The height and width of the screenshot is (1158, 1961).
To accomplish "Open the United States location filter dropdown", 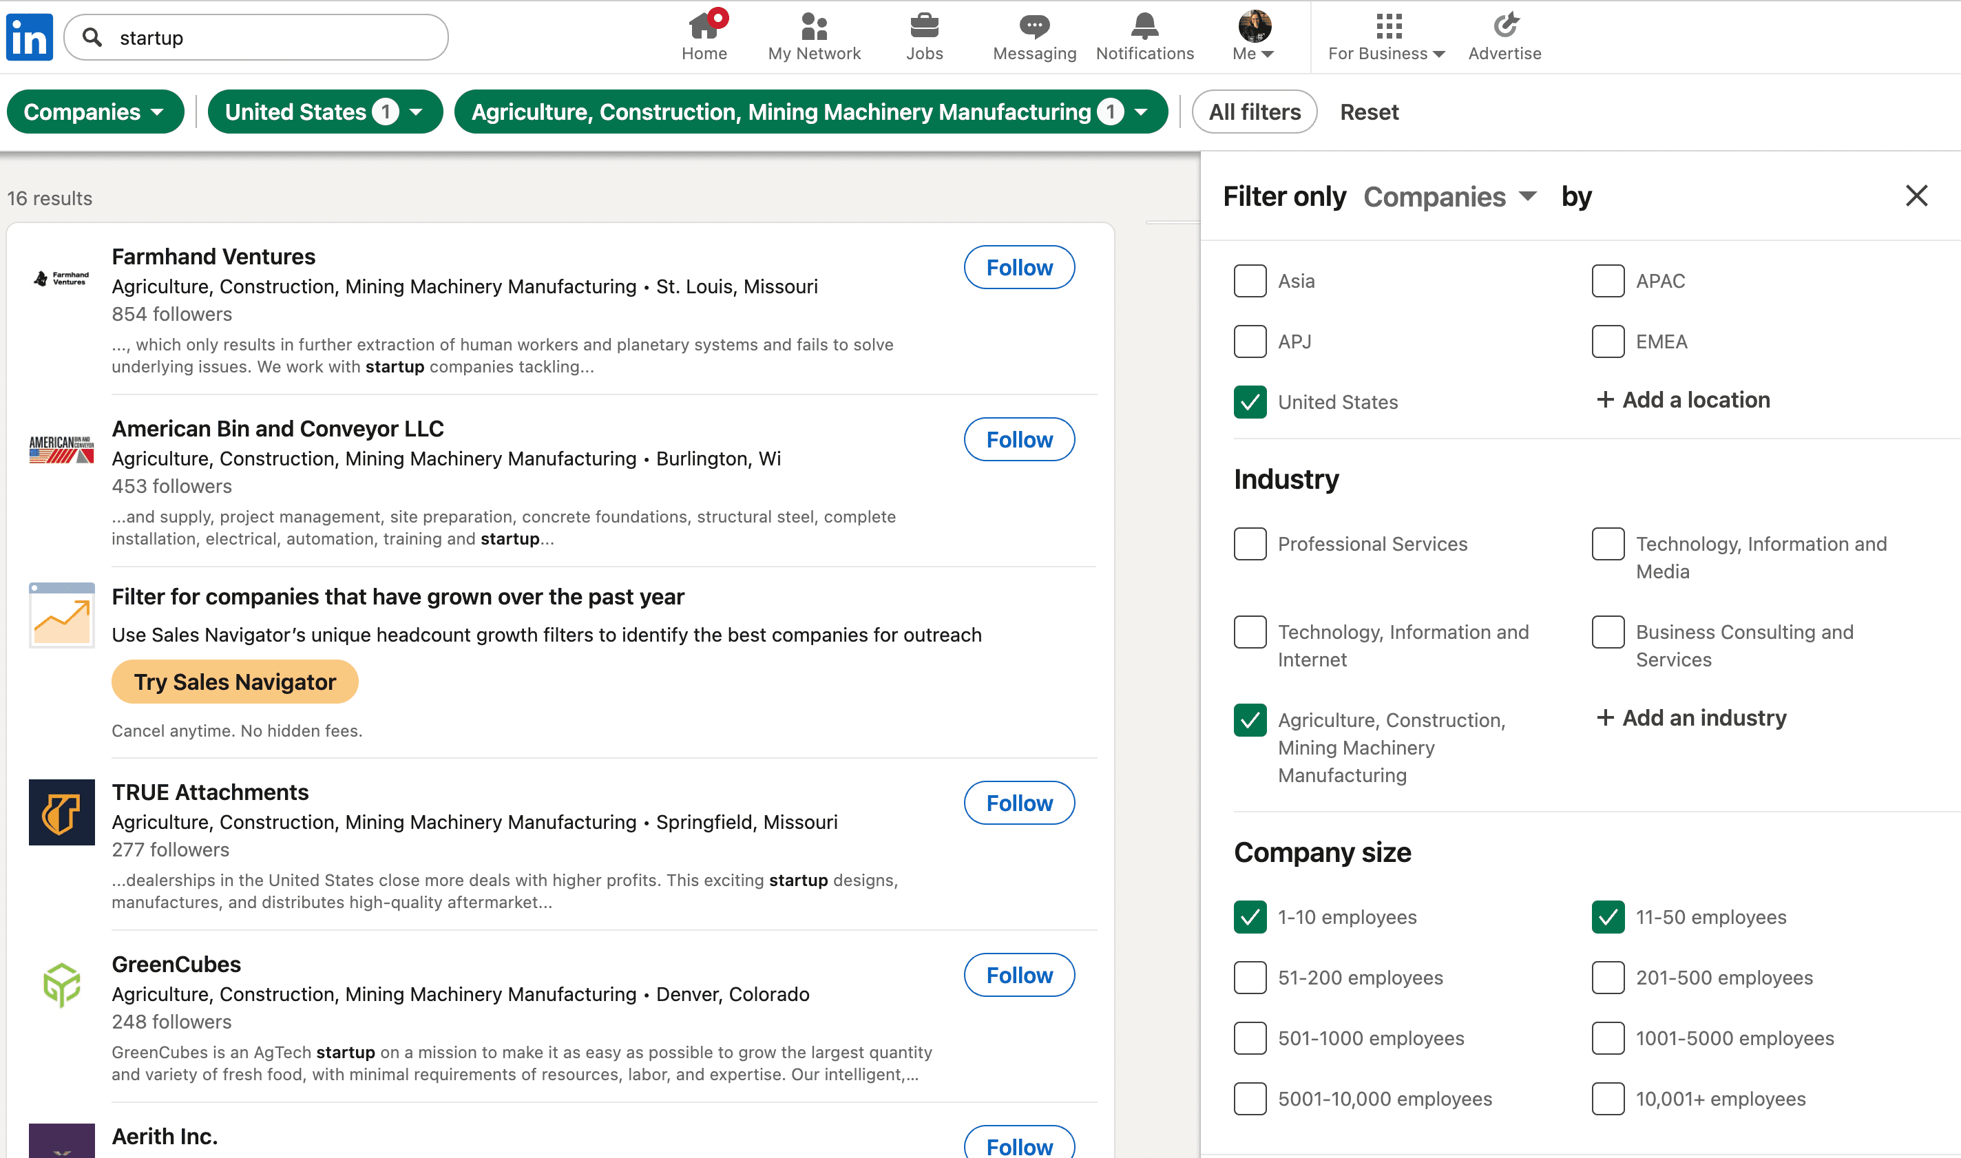I will tap(324, 112).
